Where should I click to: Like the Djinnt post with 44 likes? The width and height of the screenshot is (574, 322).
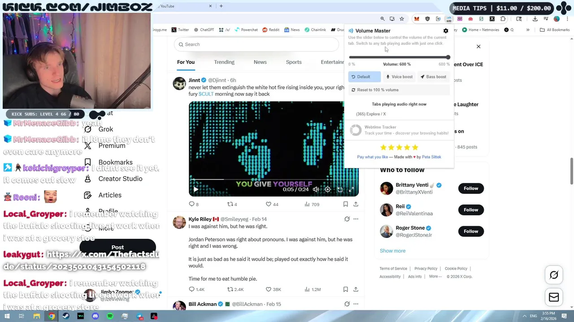(x=272, y=204)
